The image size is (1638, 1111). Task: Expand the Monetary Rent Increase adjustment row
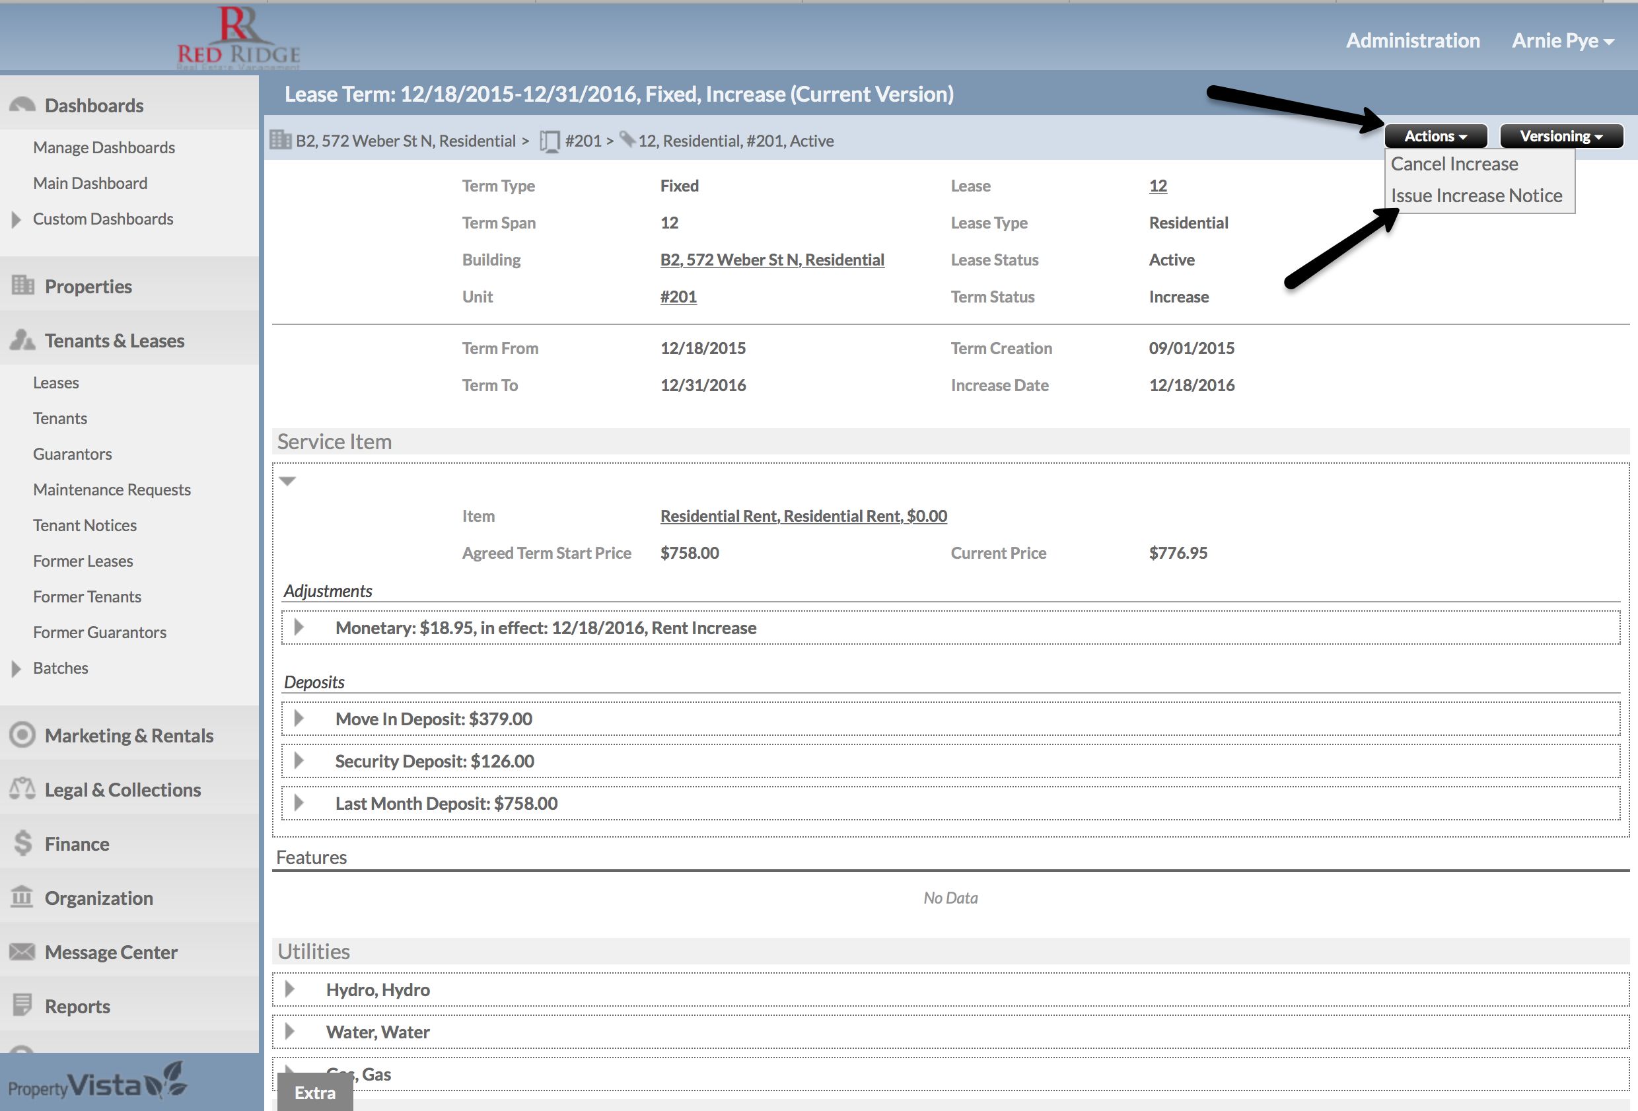299,627
